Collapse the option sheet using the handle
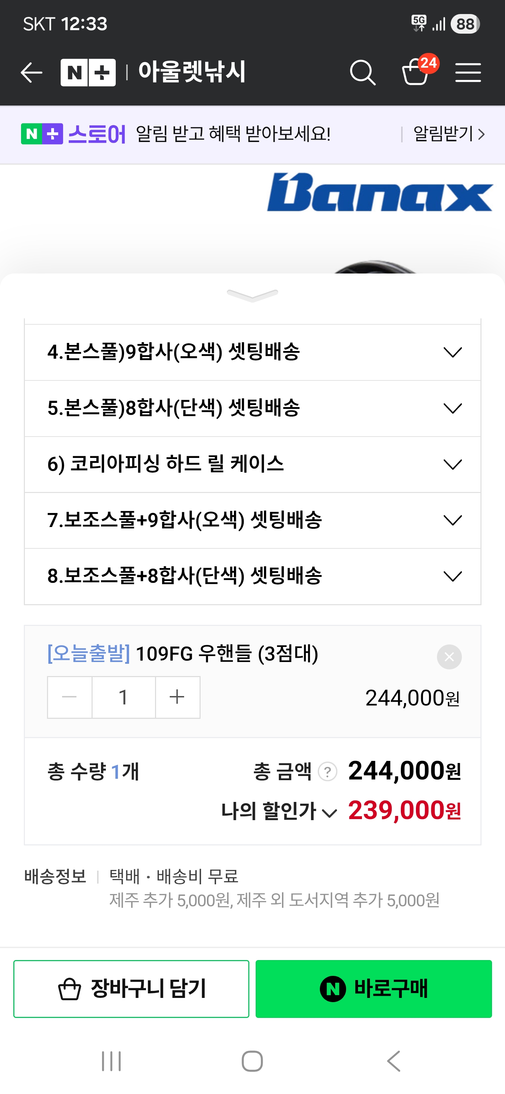 click(252, 295)
